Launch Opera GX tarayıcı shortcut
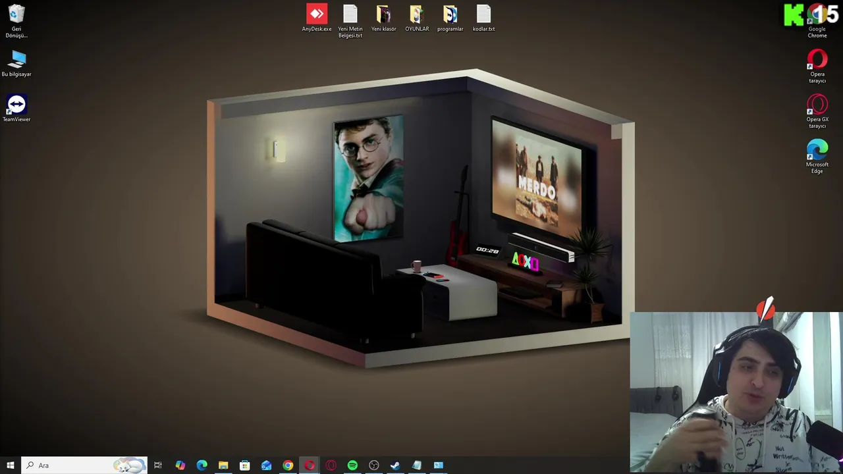Screen dimensions: 843x474 pyautogui.click(x=817, y=112)
